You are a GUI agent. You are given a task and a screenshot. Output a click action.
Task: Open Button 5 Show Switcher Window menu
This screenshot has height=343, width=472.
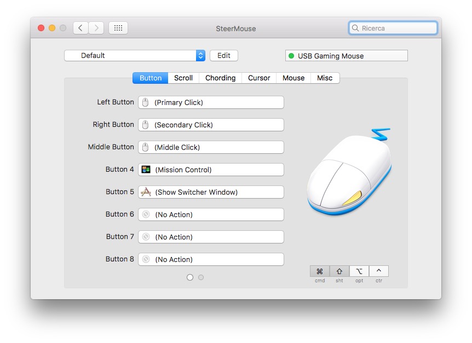tap(211, 192)
